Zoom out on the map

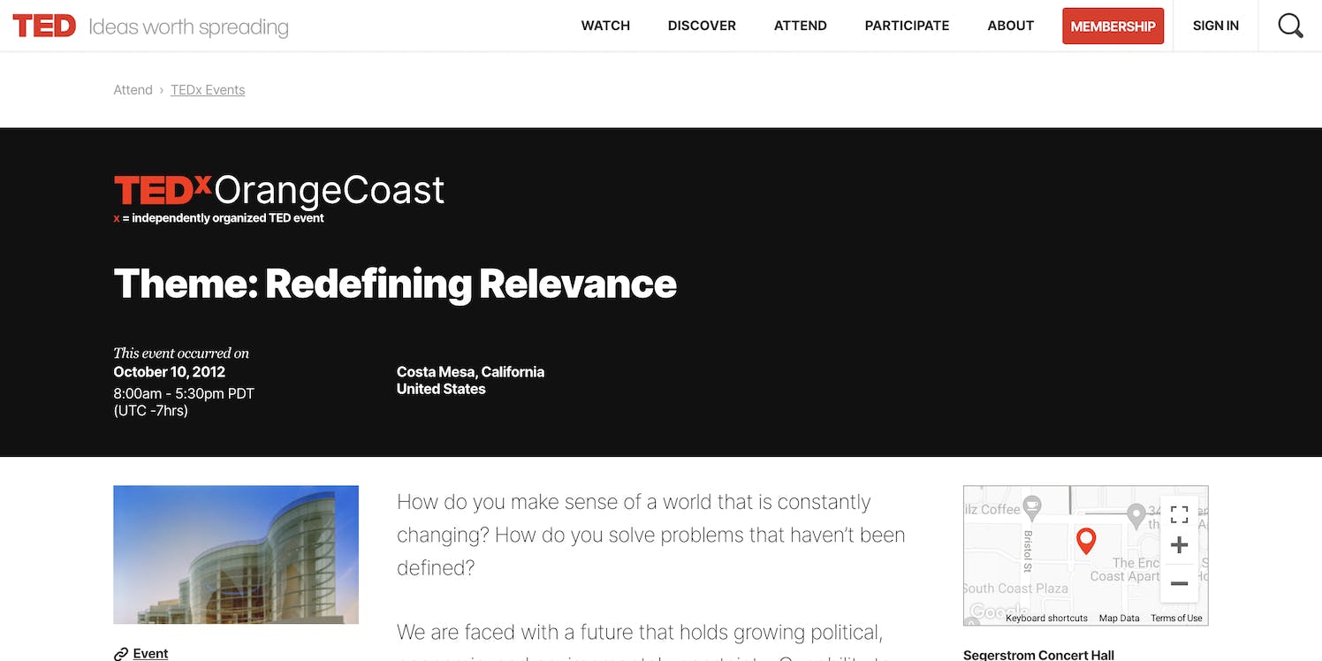tap(1179, 583)
